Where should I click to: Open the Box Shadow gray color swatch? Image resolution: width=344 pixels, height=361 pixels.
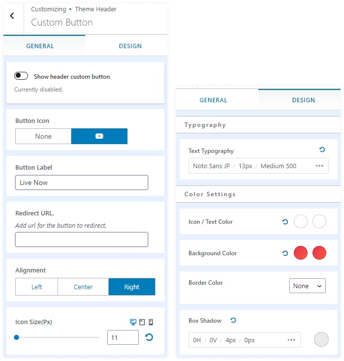321,339
